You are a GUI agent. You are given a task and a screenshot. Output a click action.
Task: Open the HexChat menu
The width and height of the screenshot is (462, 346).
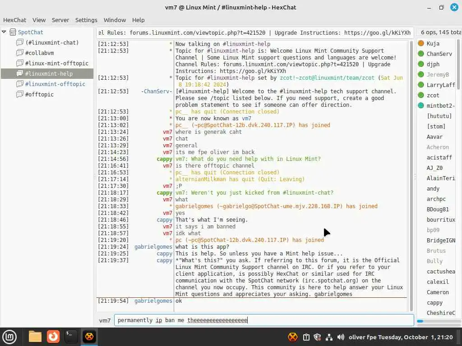14,20
